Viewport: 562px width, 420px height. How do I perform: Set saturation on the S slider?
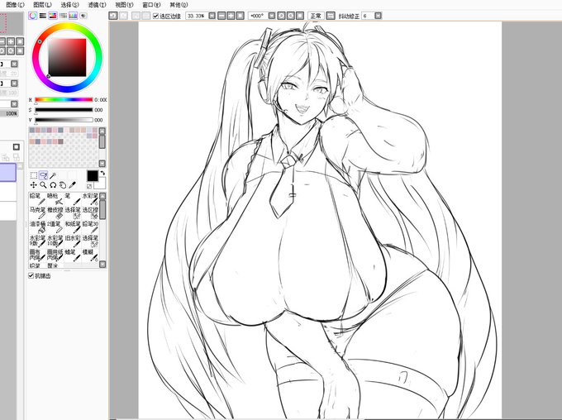coord(64,110)
